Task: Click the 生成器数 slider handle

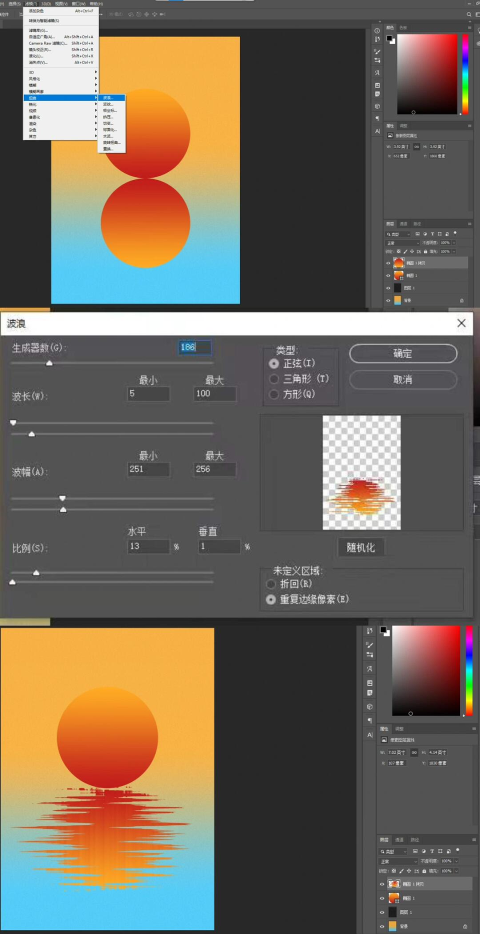Action: pos(49,363)
